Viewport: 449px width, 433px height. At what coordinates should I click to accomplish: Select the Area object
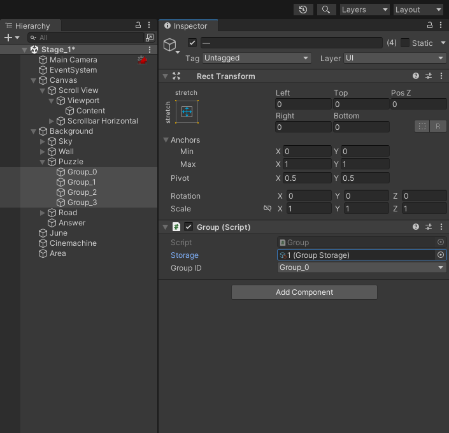57,253
